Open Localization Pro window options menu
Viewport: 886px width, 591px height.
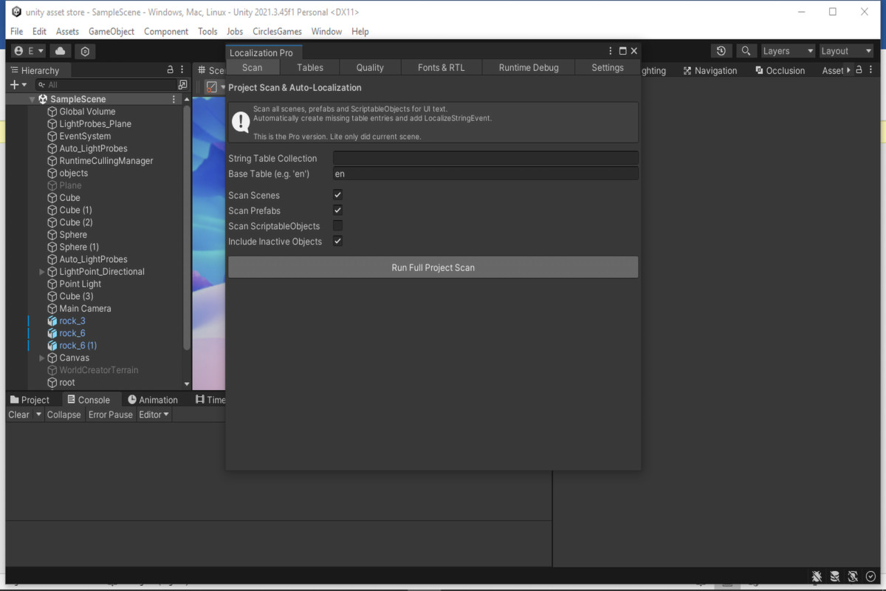point(611,51)
